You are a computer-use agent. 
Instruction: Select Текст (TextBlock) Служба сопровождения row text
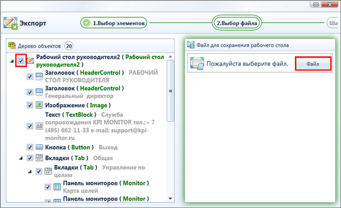[x=100, y=126]
